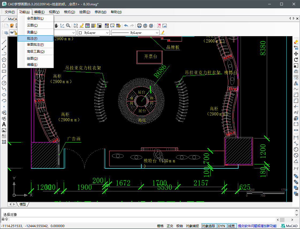Click 提交软件问题或增加新功能 link
This screenshot has height=229, width=300.
tap(257, 226)
